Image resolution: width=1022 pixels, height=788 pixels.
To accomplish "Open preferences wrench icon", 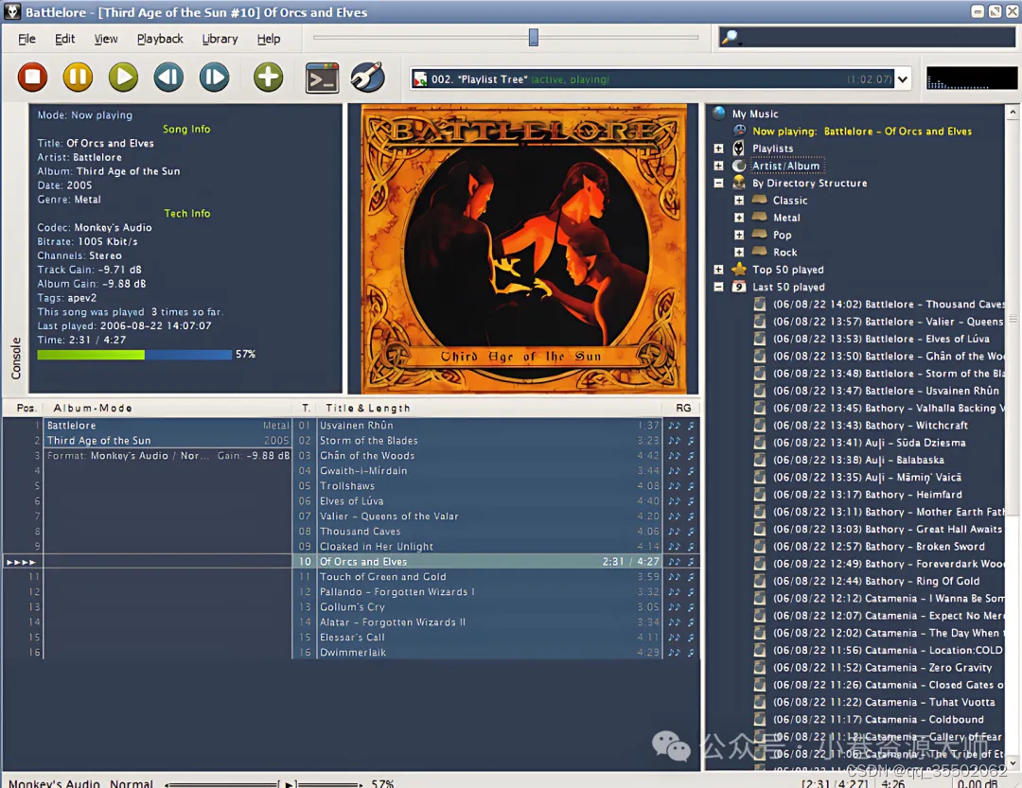I will (x=367, y=78).
